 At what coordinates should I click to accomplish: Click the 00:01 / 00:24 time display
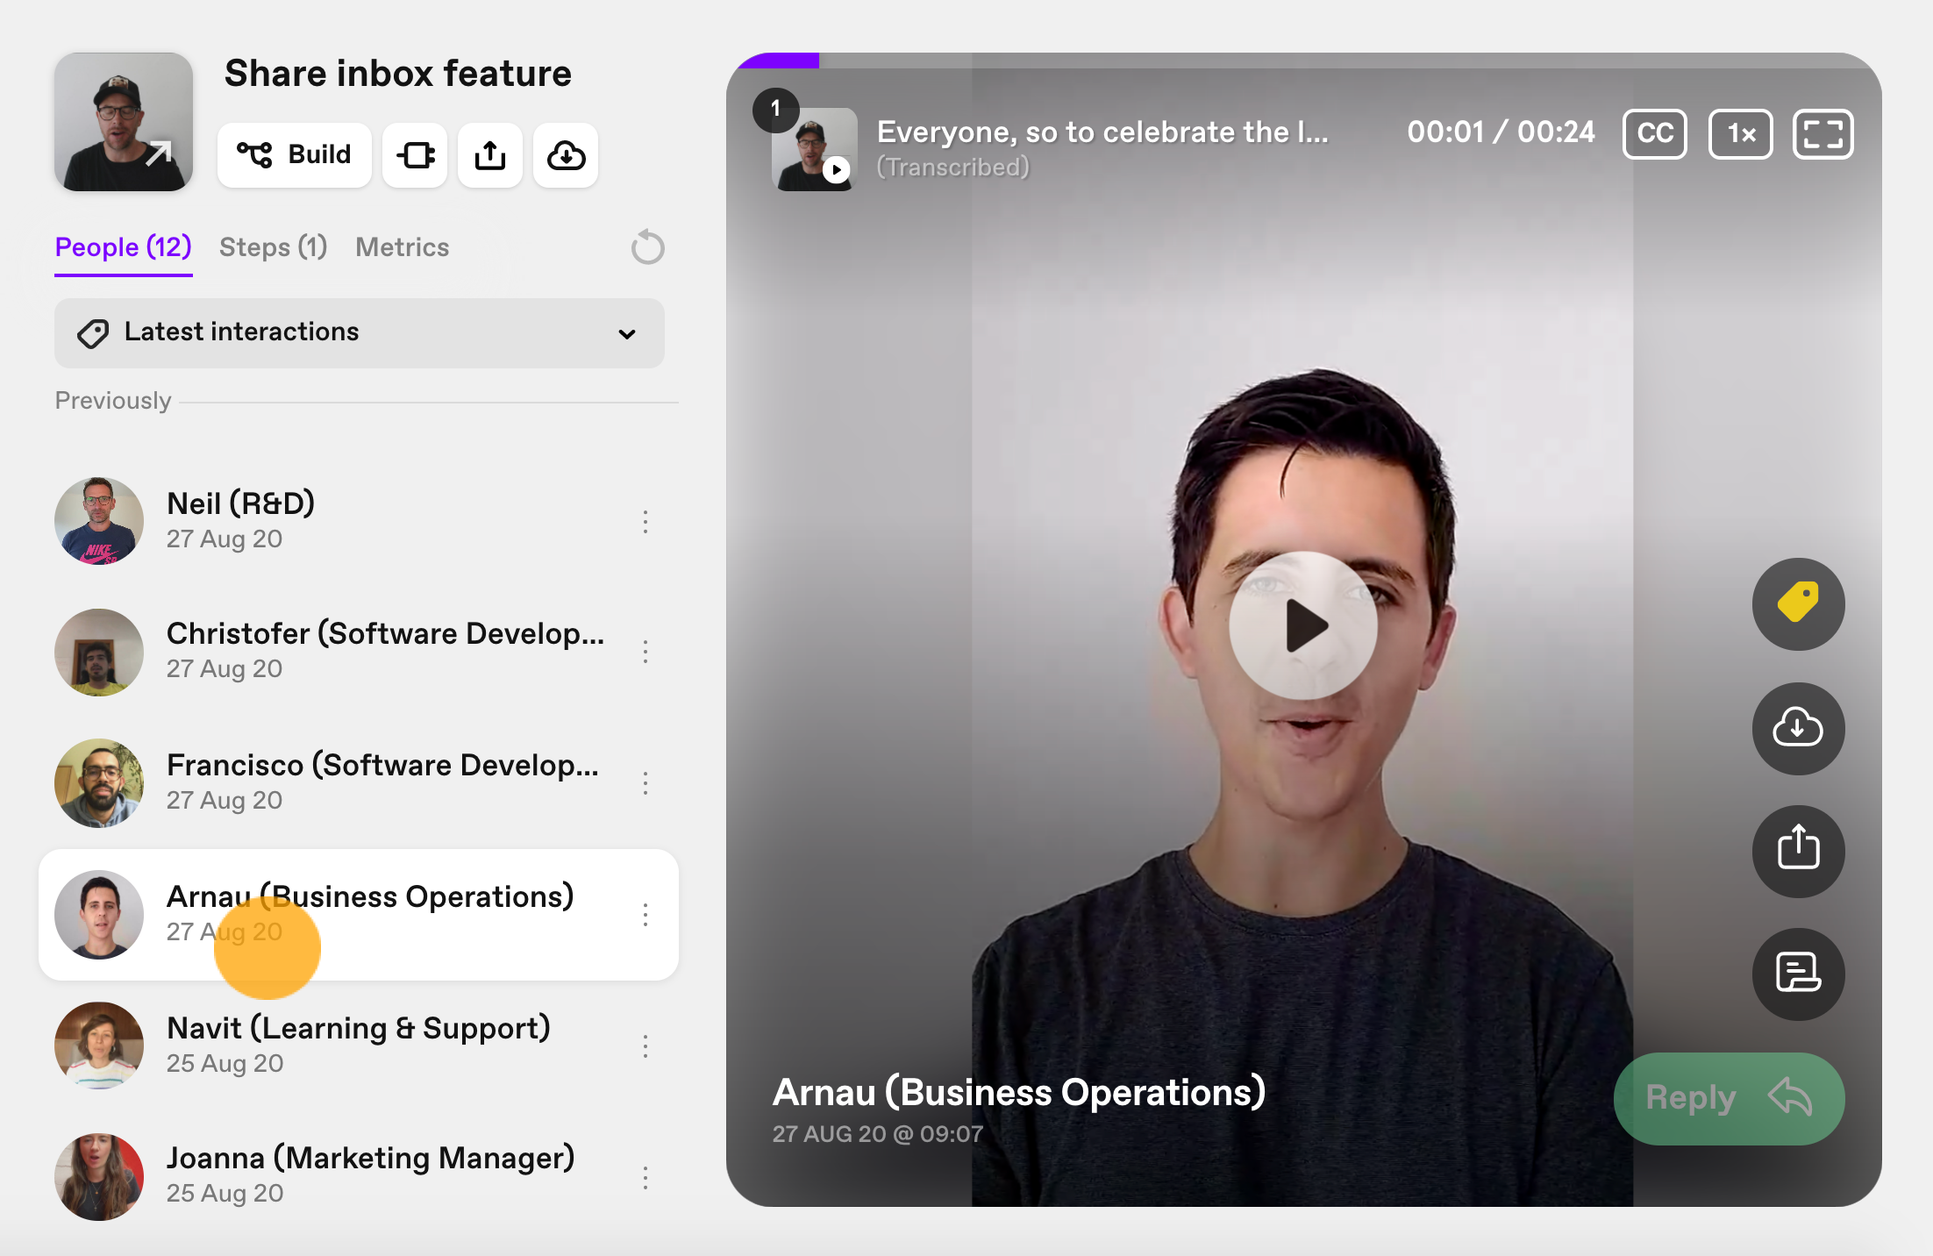tap(1501, 132)
